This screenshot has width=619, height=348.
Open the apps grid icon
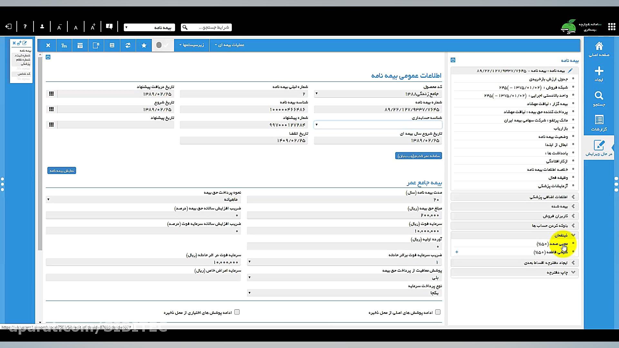(x=612, y=27)
